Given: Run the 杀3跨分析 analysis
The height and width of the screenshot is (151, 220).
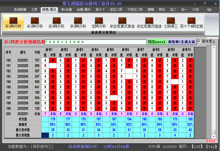Looking at the screenshot, I should point(78,22).
